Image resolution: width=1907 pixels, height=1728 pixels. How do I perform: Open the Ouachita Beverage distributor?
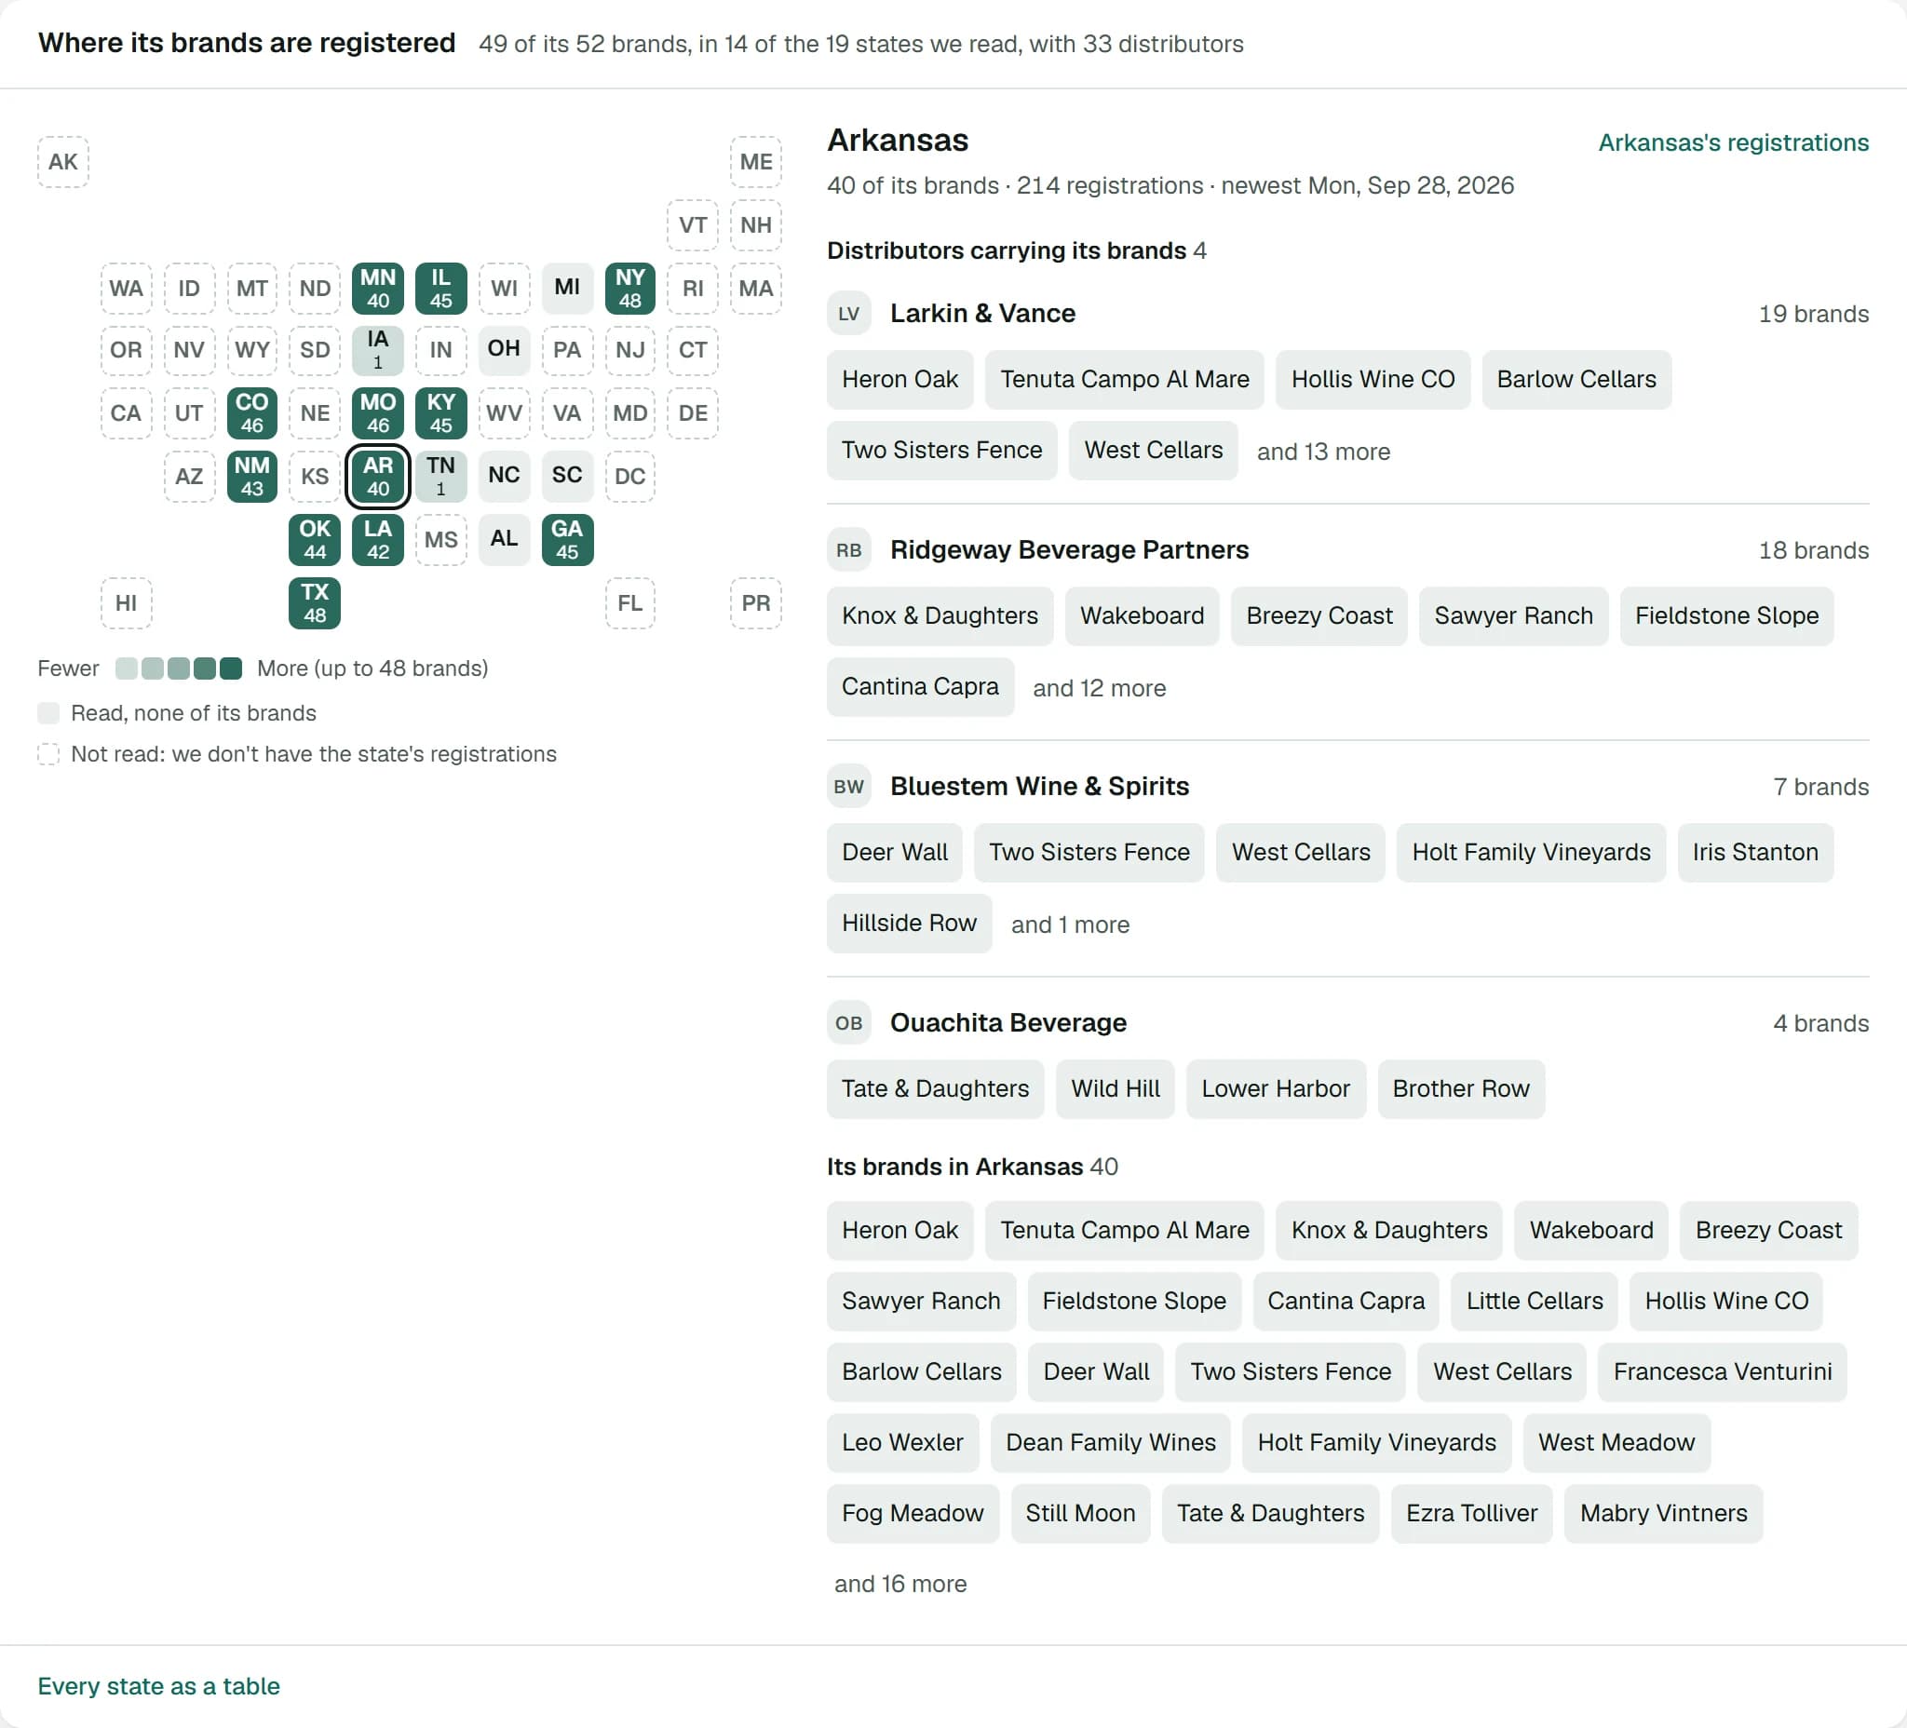pyautogui.click(x=1008, y=1022)
